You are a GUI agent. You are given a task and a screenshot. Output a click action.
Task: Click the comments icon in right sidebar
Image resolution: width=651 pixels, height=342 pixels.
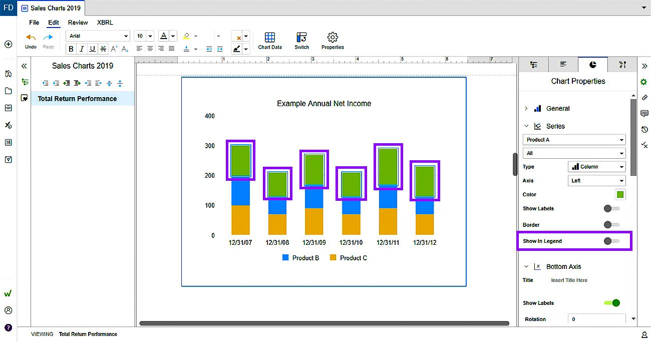[644, 114]
